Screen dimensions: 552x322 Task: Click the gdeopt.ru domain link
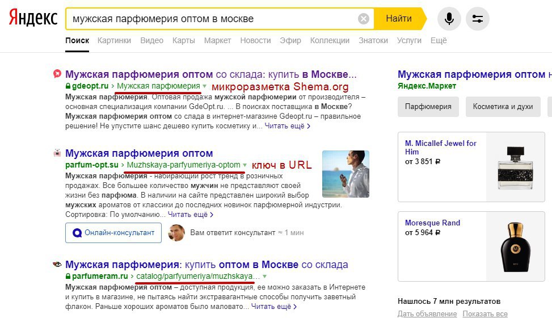pos(90,86)
